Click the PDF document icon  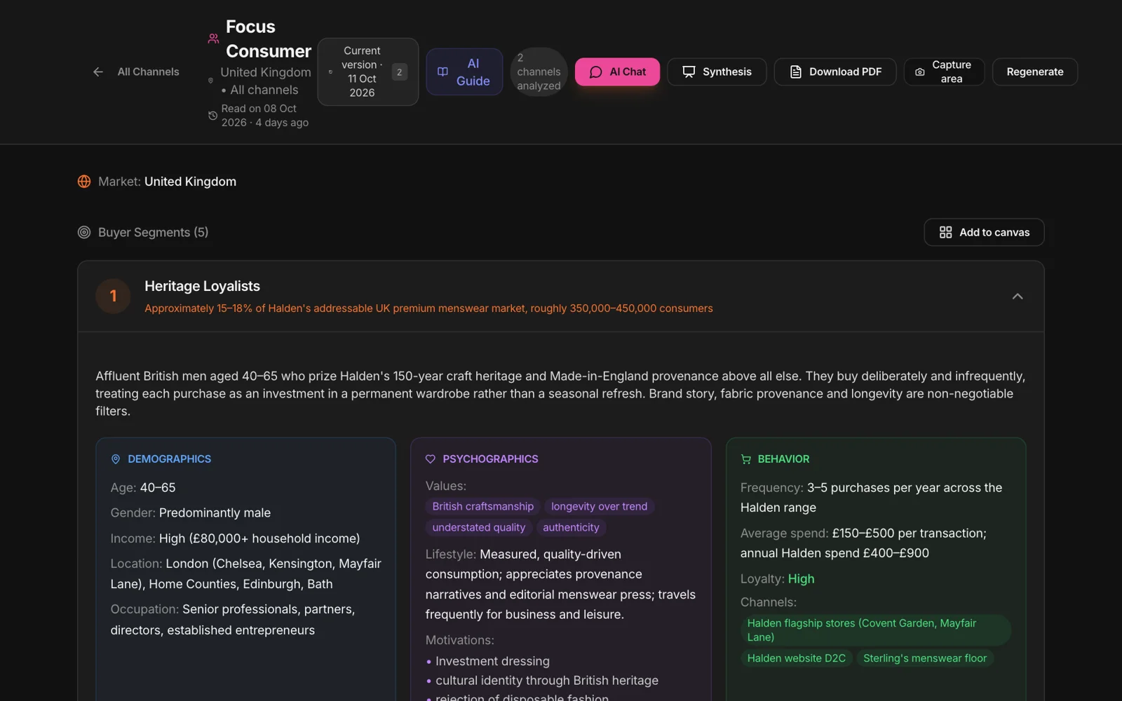(x=795, y=72)
